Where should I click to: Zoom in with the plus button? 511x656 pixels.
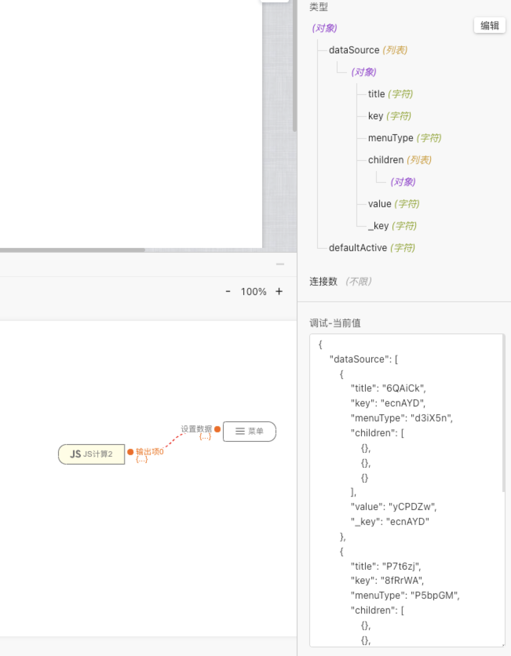(x=279, y=292)
